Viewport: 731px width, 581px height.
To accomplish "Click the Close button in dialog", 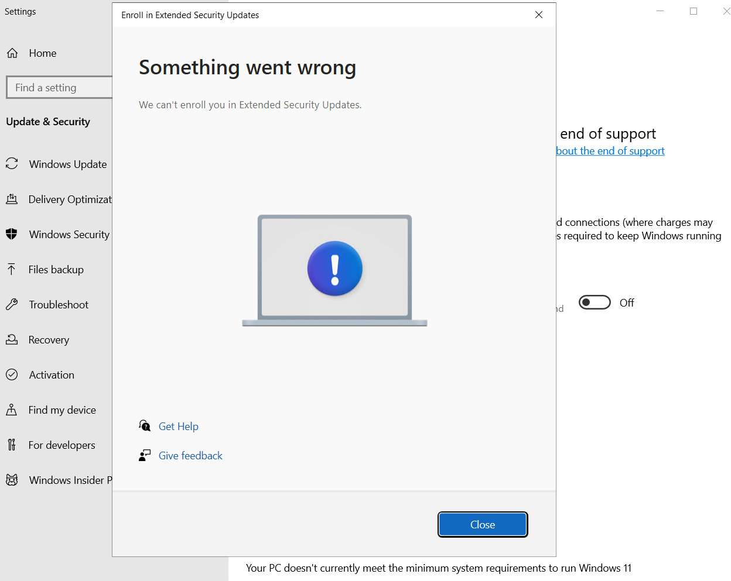I will click(483, 524).
